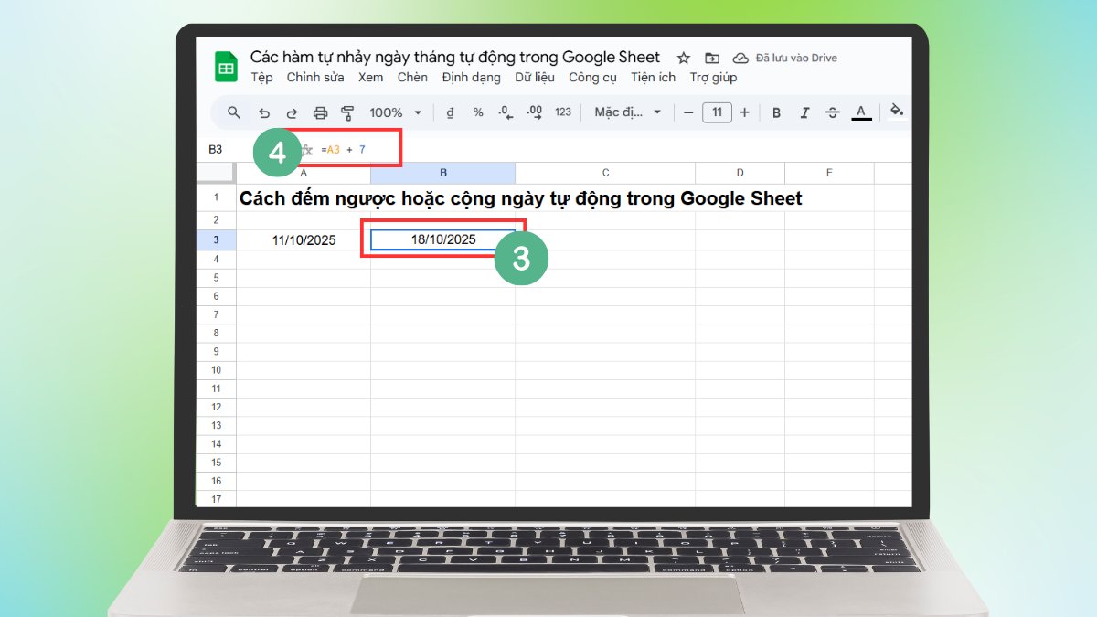Click the Print icon
This screenshot has width=1097, height=617.
[321, 112]
